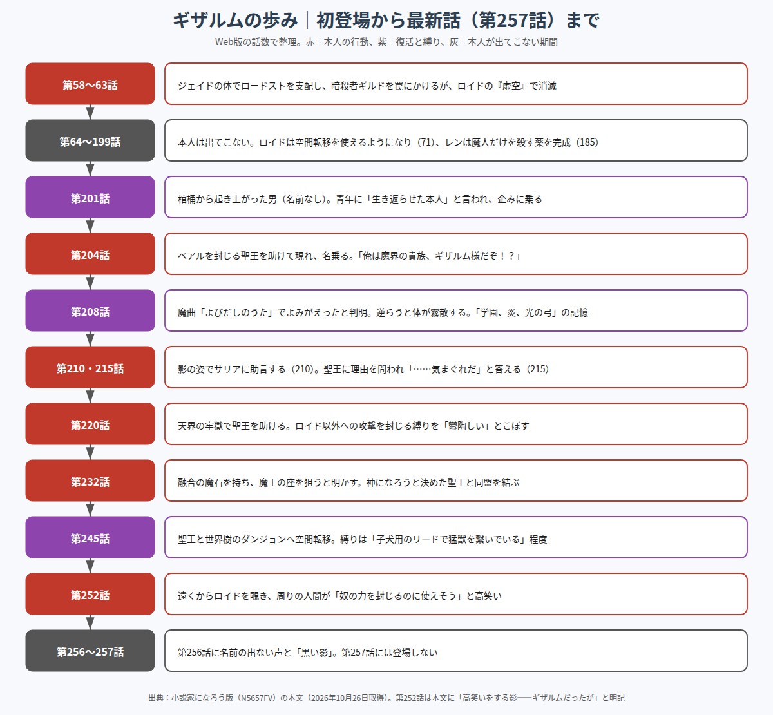Click the "第58〜63話" chapter label
The image size is (773, 715).
tap(90, 84)
